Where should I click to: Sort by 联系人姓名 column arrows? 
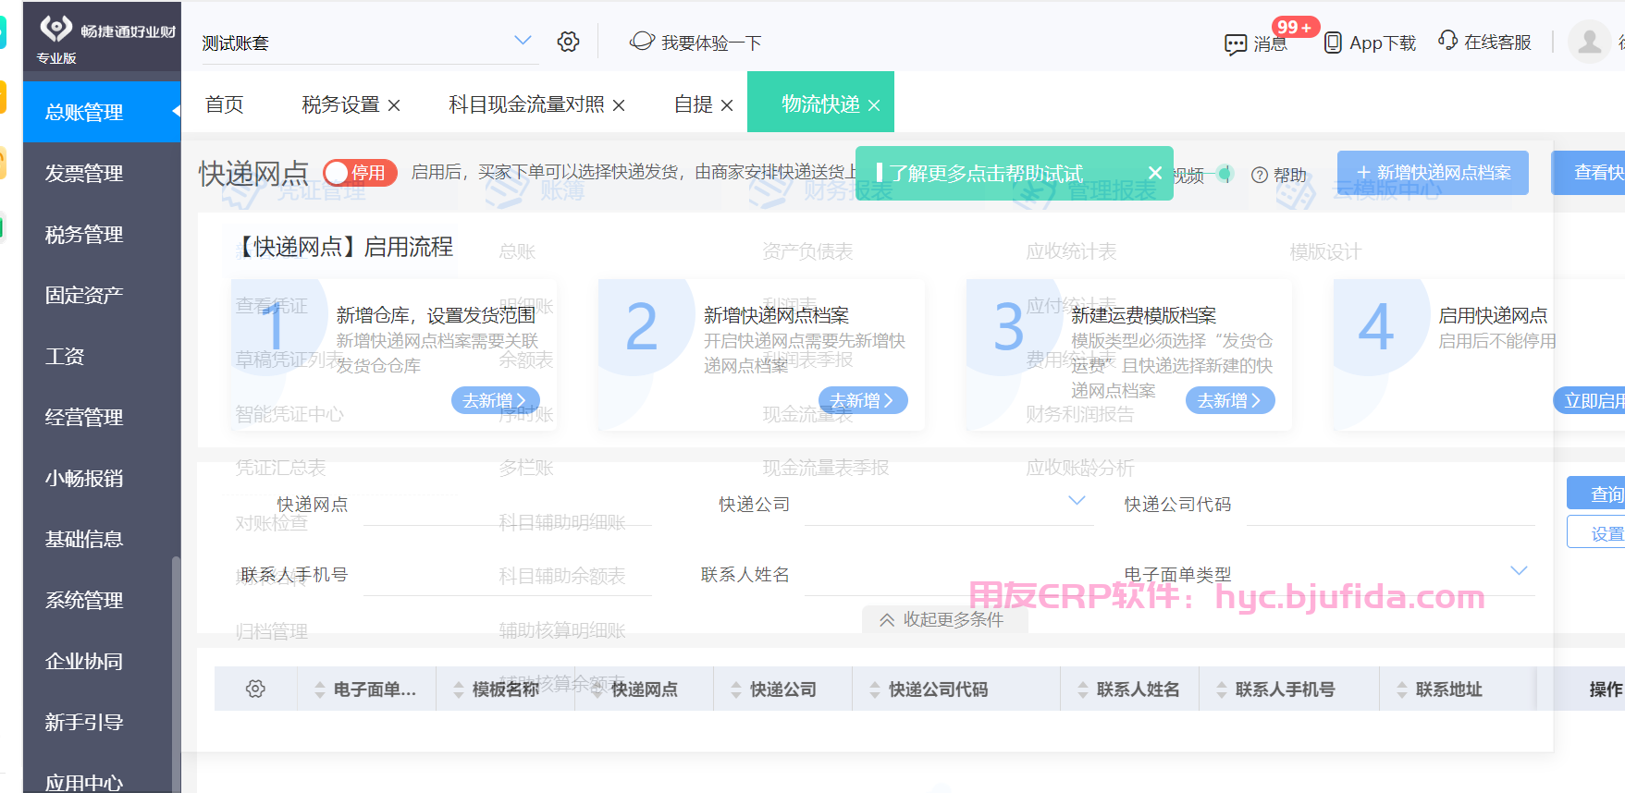coord(1083,689)
